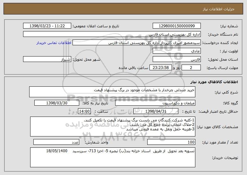The image size is (247, 175).
Task: Click the specification line starting with 2-ملاک انتخاب برنده
Action: (162, 125)
